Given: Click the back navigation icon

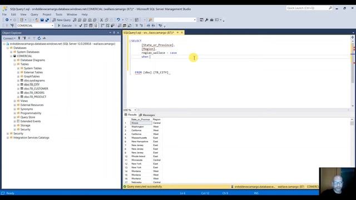Looking at the screenshot, I should 7,20.
